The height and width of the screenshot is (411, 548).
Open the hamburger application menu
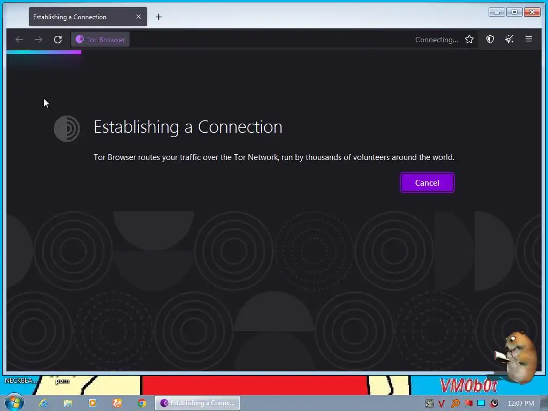pyautogui.click(x=529, y=39)
